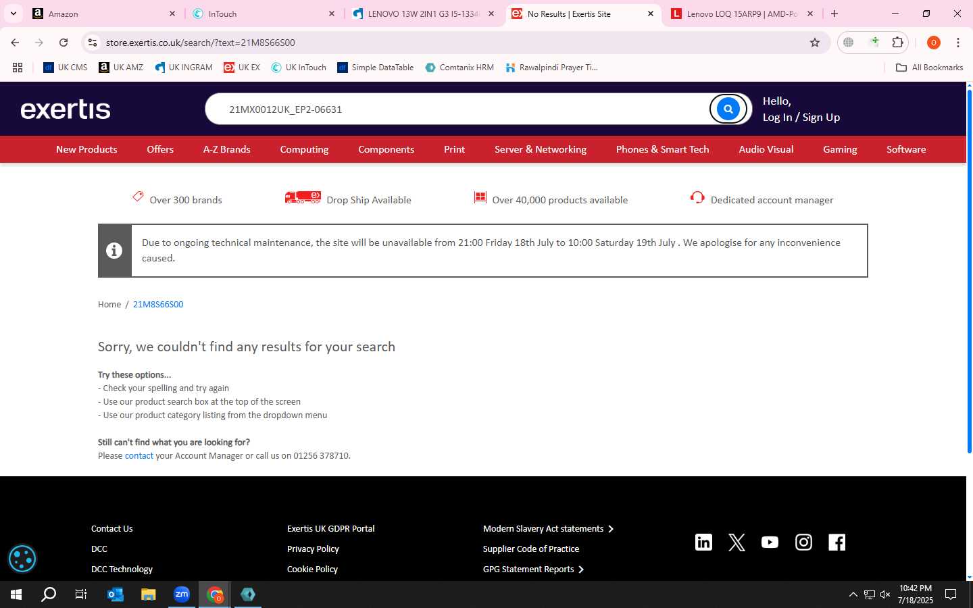
Task: Open Zoom from the taskbar
Action: click(x=182, y=594)
